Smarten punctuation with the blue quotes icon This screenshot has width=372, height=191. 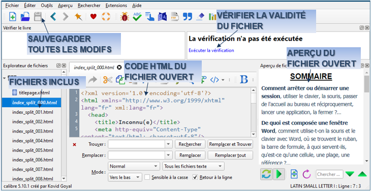pos(188,17)
